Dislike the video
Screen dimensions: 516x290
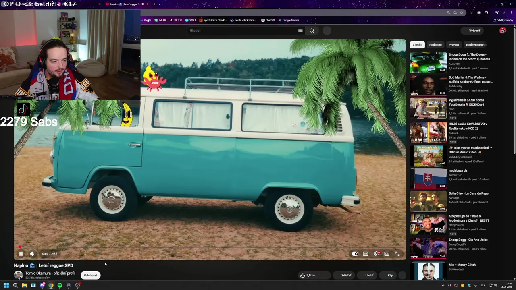point(325,275)
